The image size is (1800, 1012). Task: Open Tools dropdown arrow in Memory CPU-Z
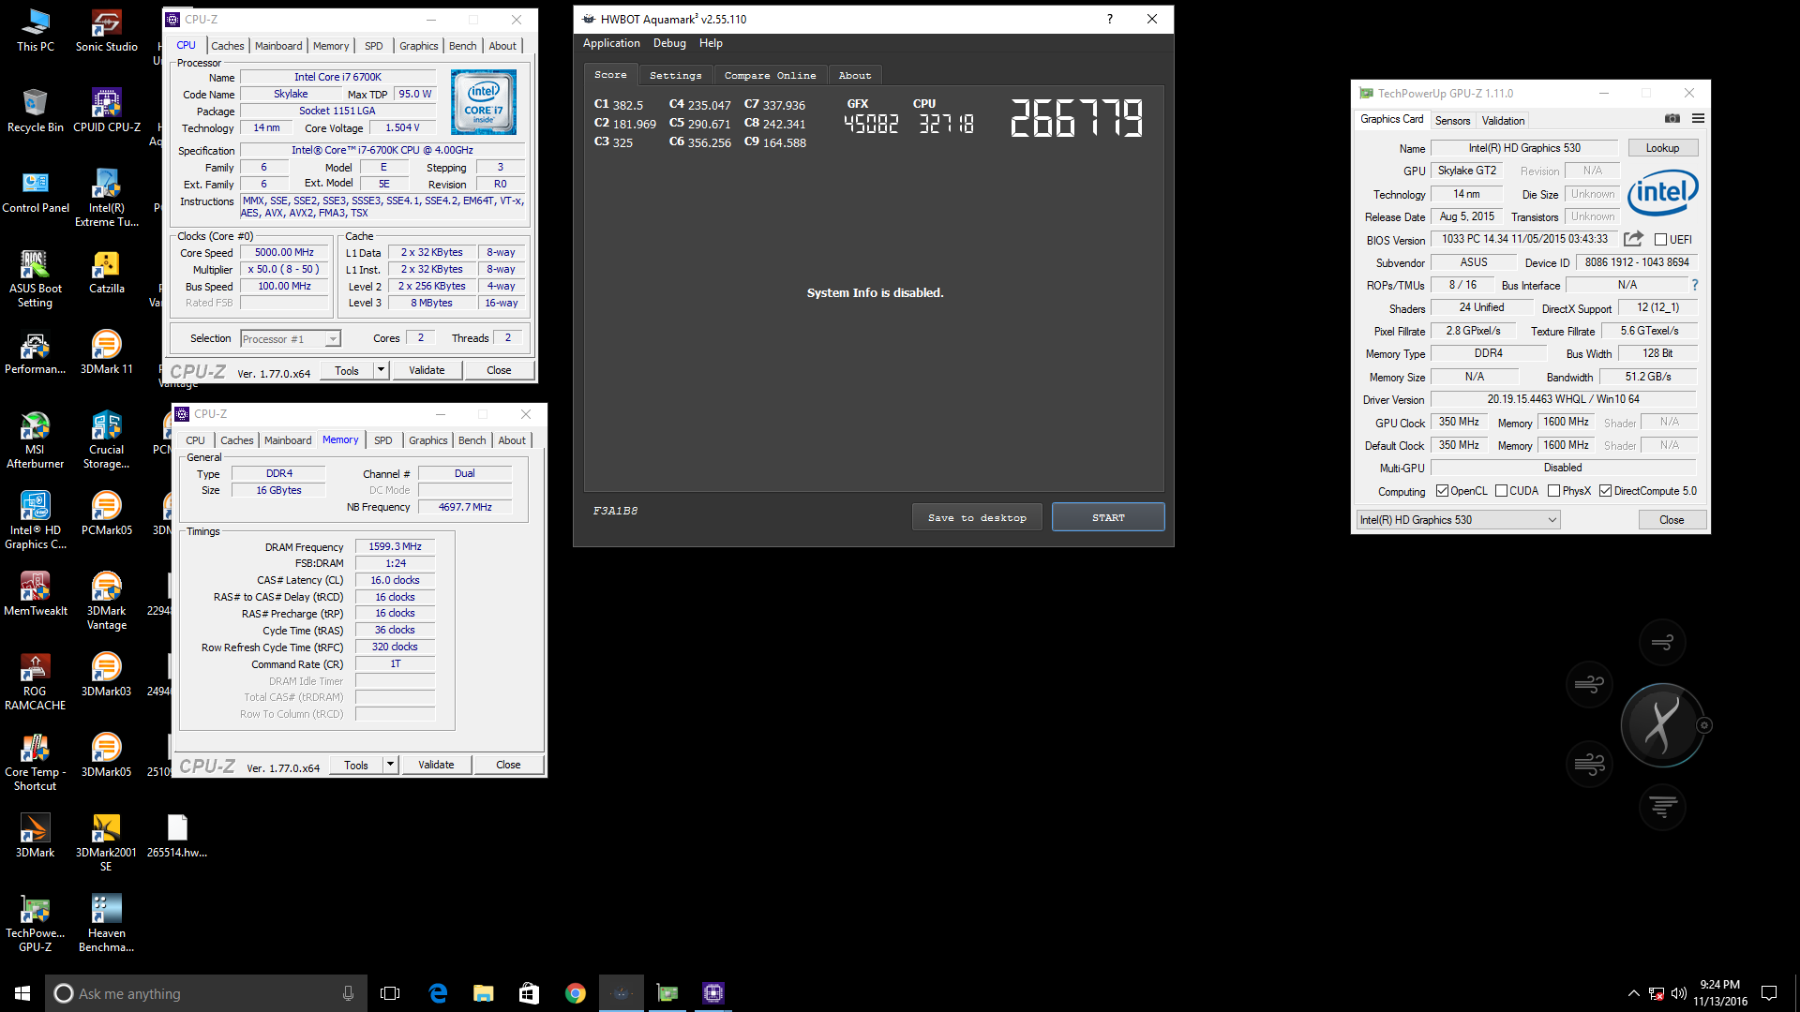[x=390, y=765]
